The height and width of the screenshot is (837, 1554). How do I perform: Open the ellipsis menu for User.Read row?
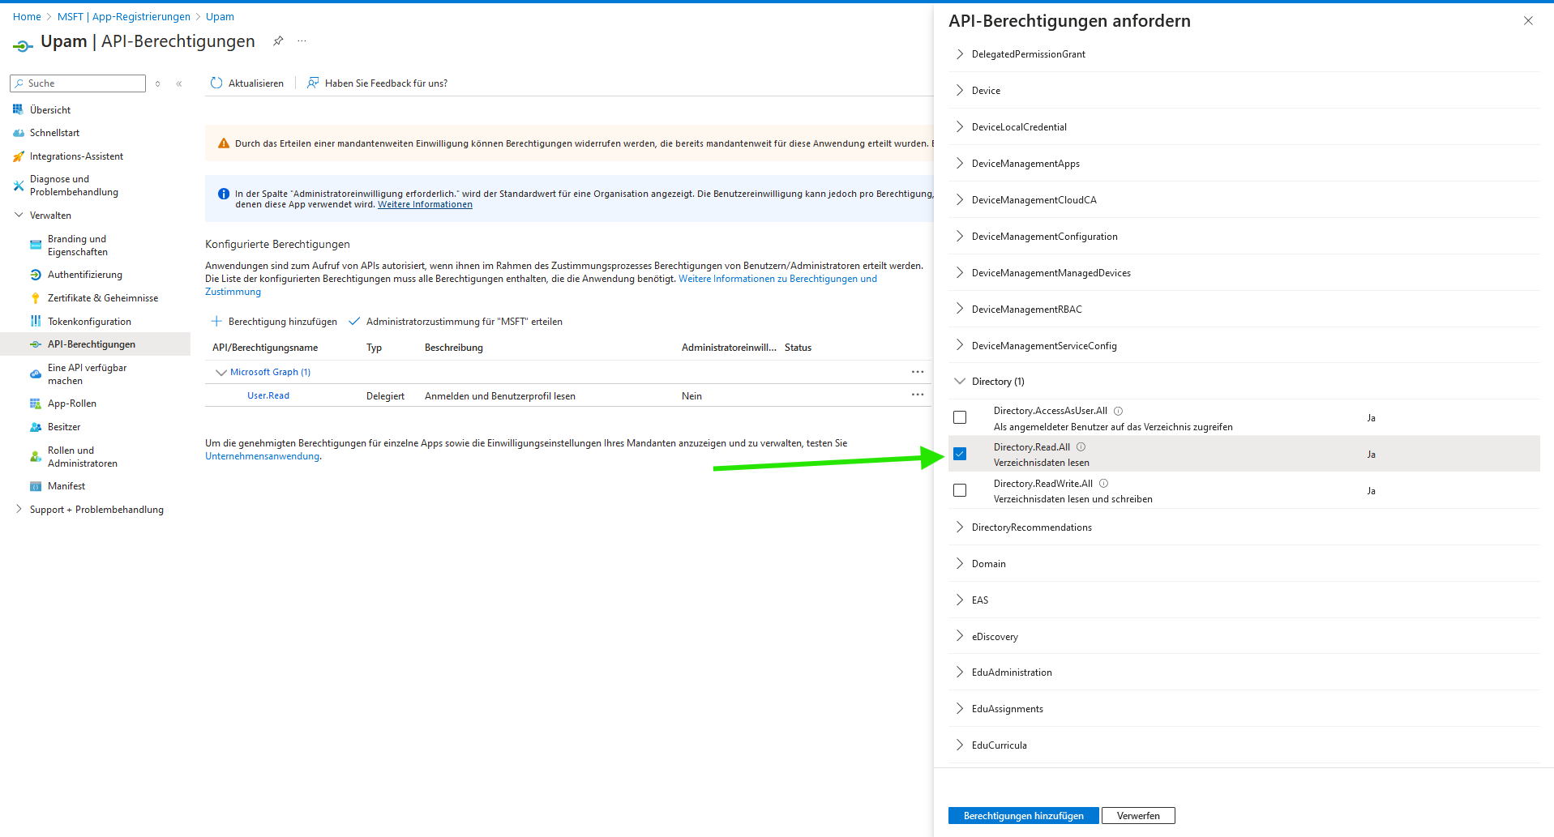pyautogui.click(x=917, y=395)
